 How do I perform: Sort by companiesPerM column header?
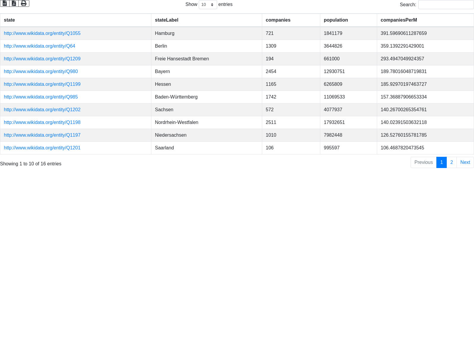click(x=399, y=20)
